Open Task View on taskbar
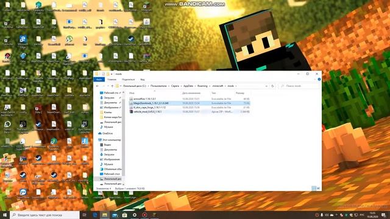 (84, 215)
